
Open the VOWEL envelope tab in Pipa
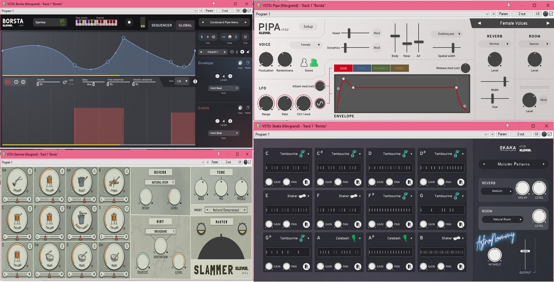click(400, 68)
